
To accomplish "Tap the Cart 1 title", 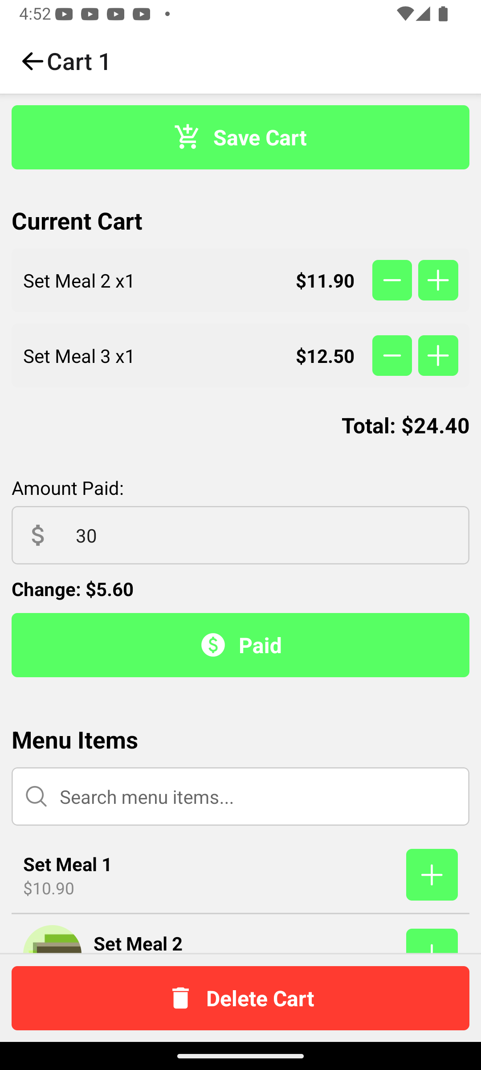I will [79, 62].
